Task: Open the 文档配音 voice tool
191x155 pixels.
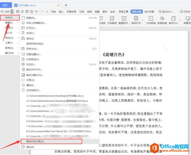Action: [112, 20]
